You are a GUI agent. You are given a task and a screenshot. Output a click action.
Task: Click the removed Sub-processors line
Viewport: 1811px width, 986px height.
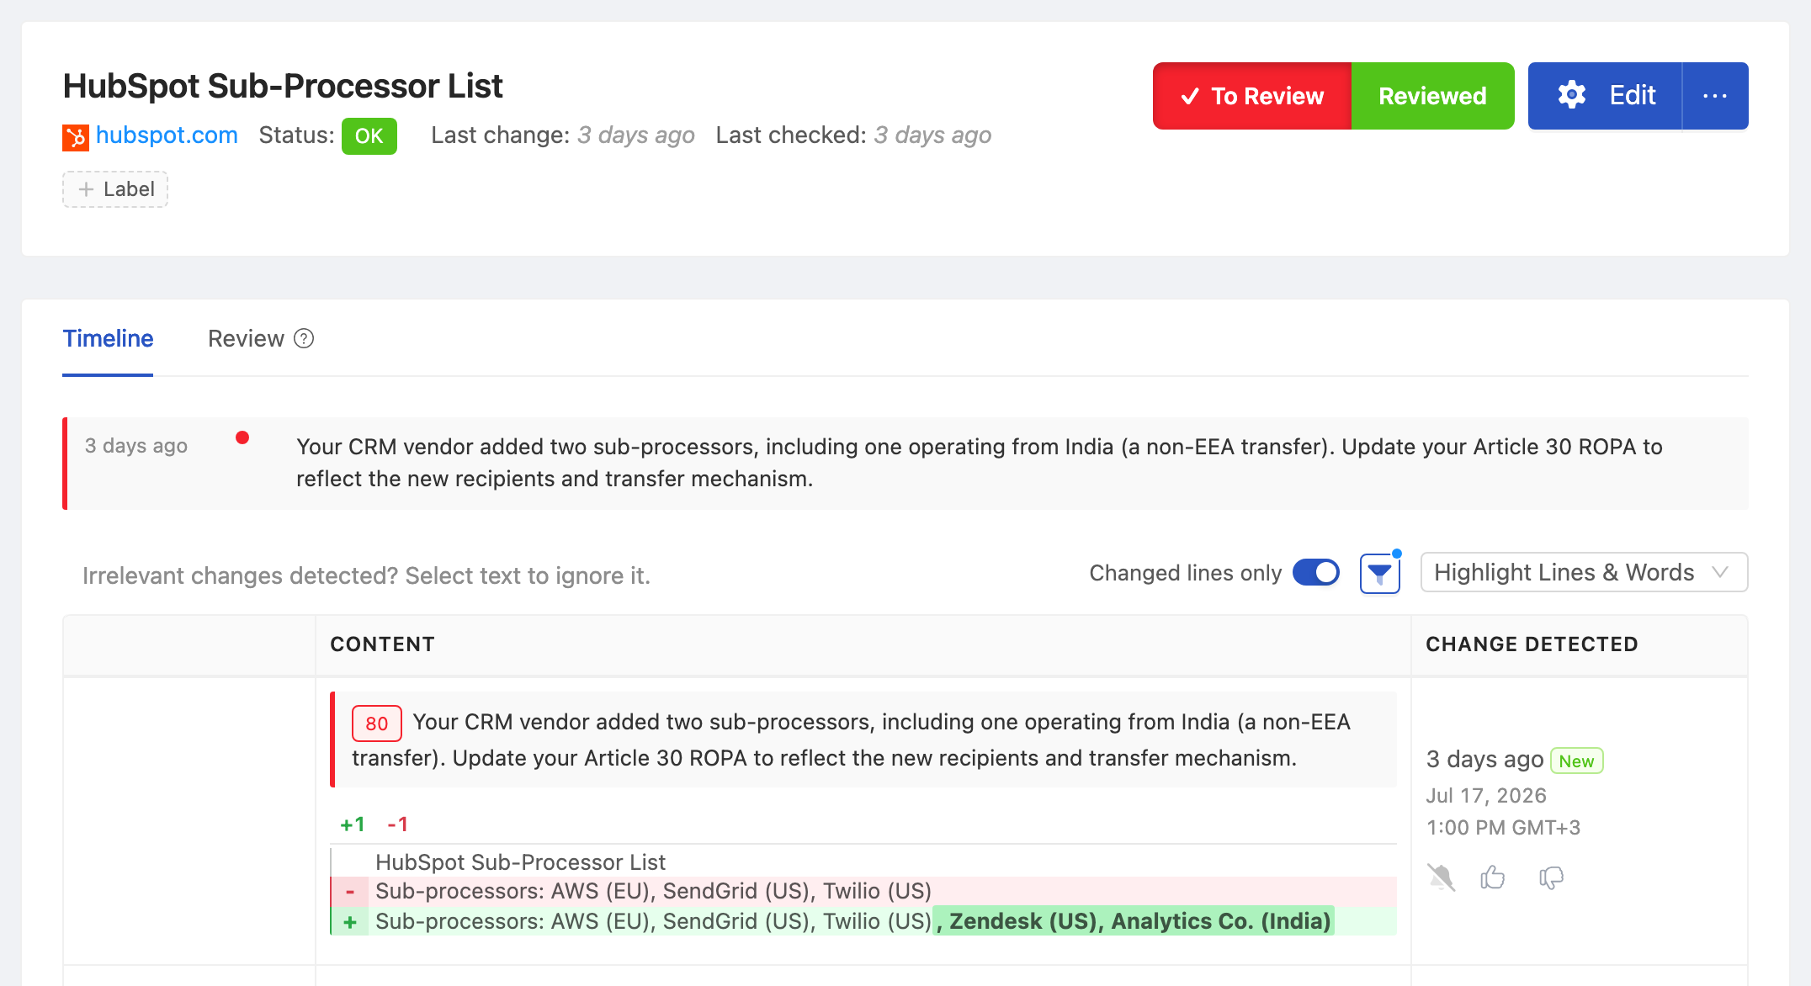point(863,891)
